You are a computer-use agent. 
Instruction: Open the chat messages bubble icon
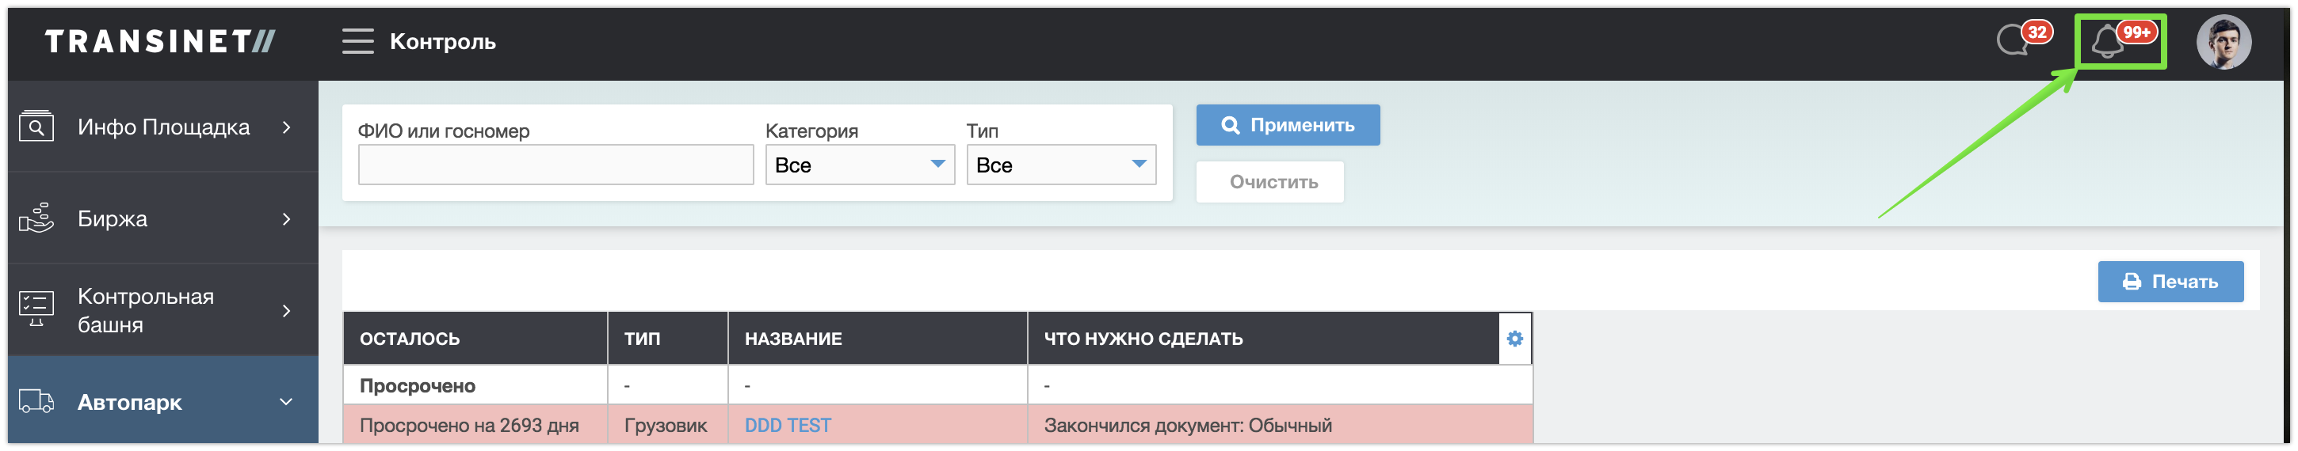[x=2014, y=41]
